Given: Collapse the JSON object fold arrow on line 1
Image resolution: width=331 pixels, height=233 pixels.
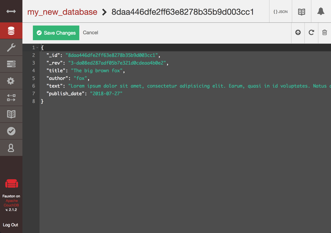Looking at the screenshot, I should pos(37,48).
